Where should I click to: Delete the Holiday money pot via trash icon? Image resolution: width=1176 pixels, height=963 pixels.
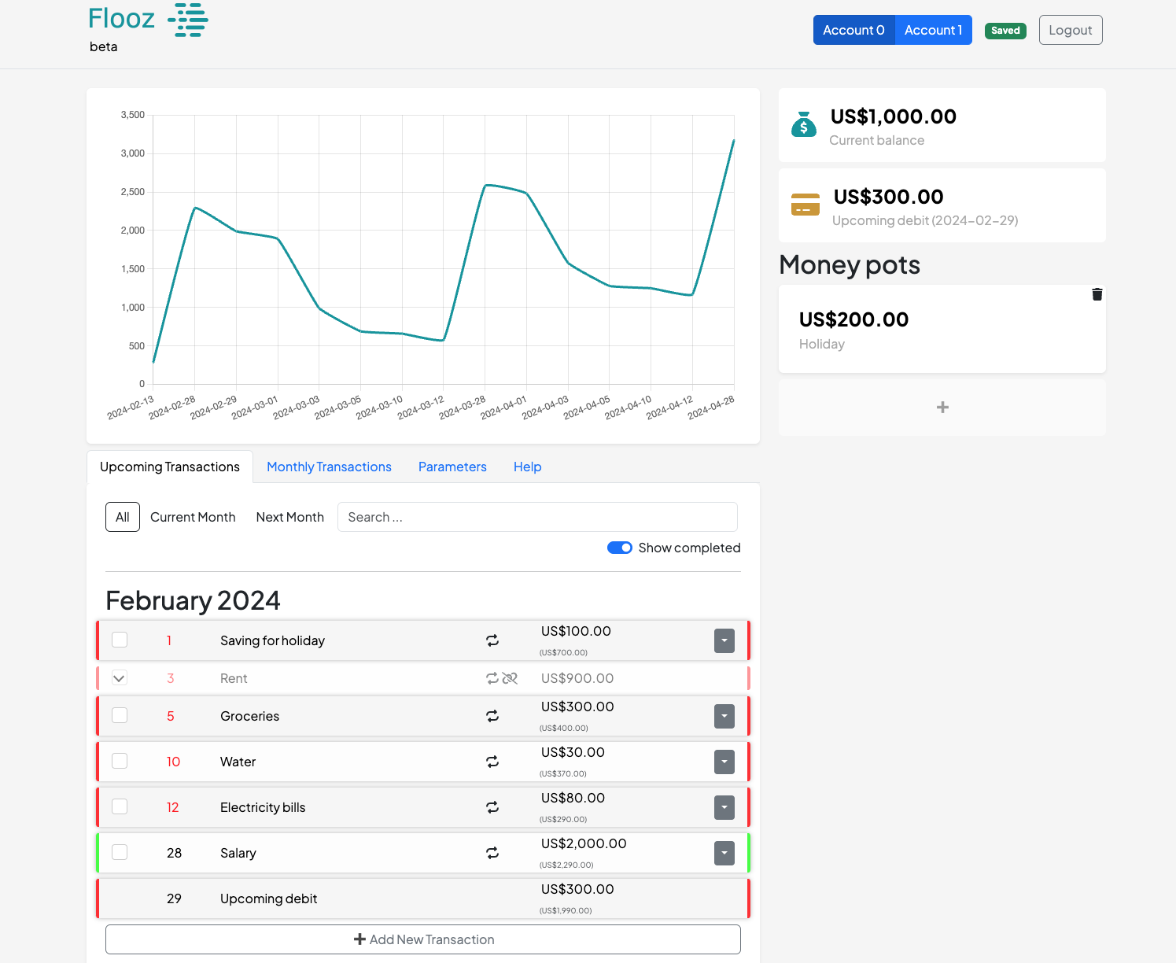coord(1097,294)
